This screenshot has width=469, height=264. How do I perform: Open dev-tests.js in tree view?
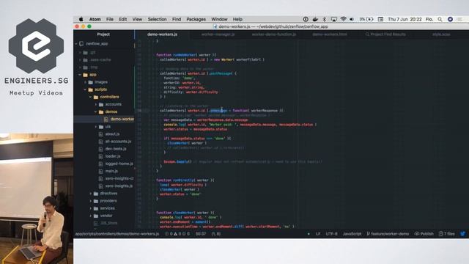click(x=116, y=149)
